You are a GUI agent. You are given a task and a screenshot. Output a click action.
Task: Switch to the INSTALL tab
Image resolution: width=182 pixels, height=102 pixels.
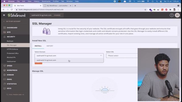tap(38, 46)
